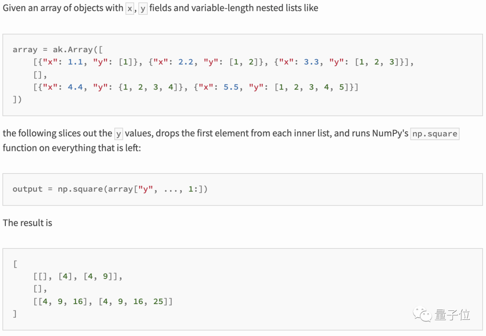Screen dimensions: 486x336
Task: Click the 量子位 watermark text
Action: (452, 314)
